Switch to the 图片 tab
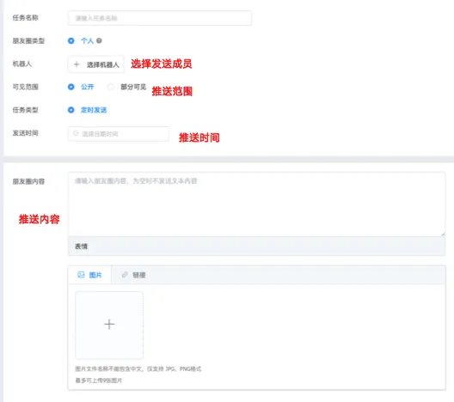The width and height of the screenshot is (454, 402). point(89,275)
